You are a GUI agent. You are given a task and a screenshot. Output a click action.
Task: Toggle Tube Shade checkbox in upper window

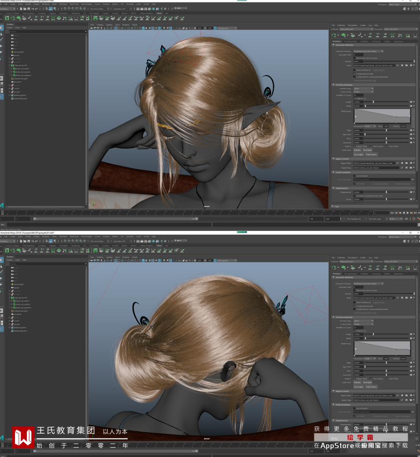click(387, 147)
